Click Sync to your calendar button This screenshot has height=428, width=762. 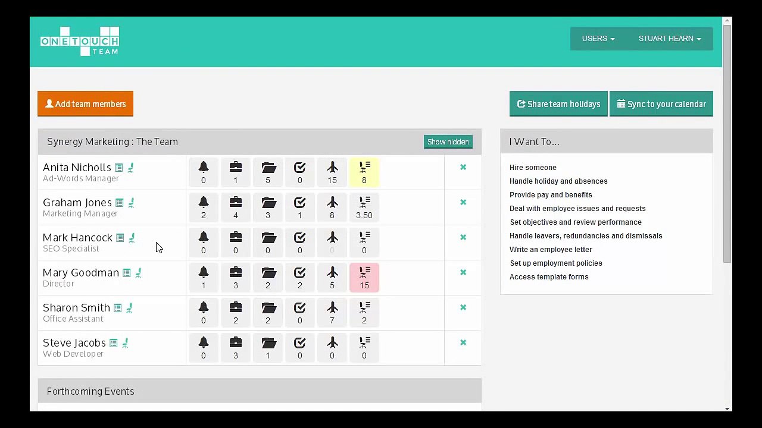coord(661,104)
